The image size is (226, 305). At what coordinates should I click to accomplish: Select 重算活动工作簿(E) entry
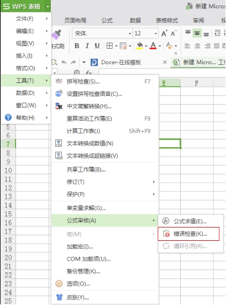point(105,118)
